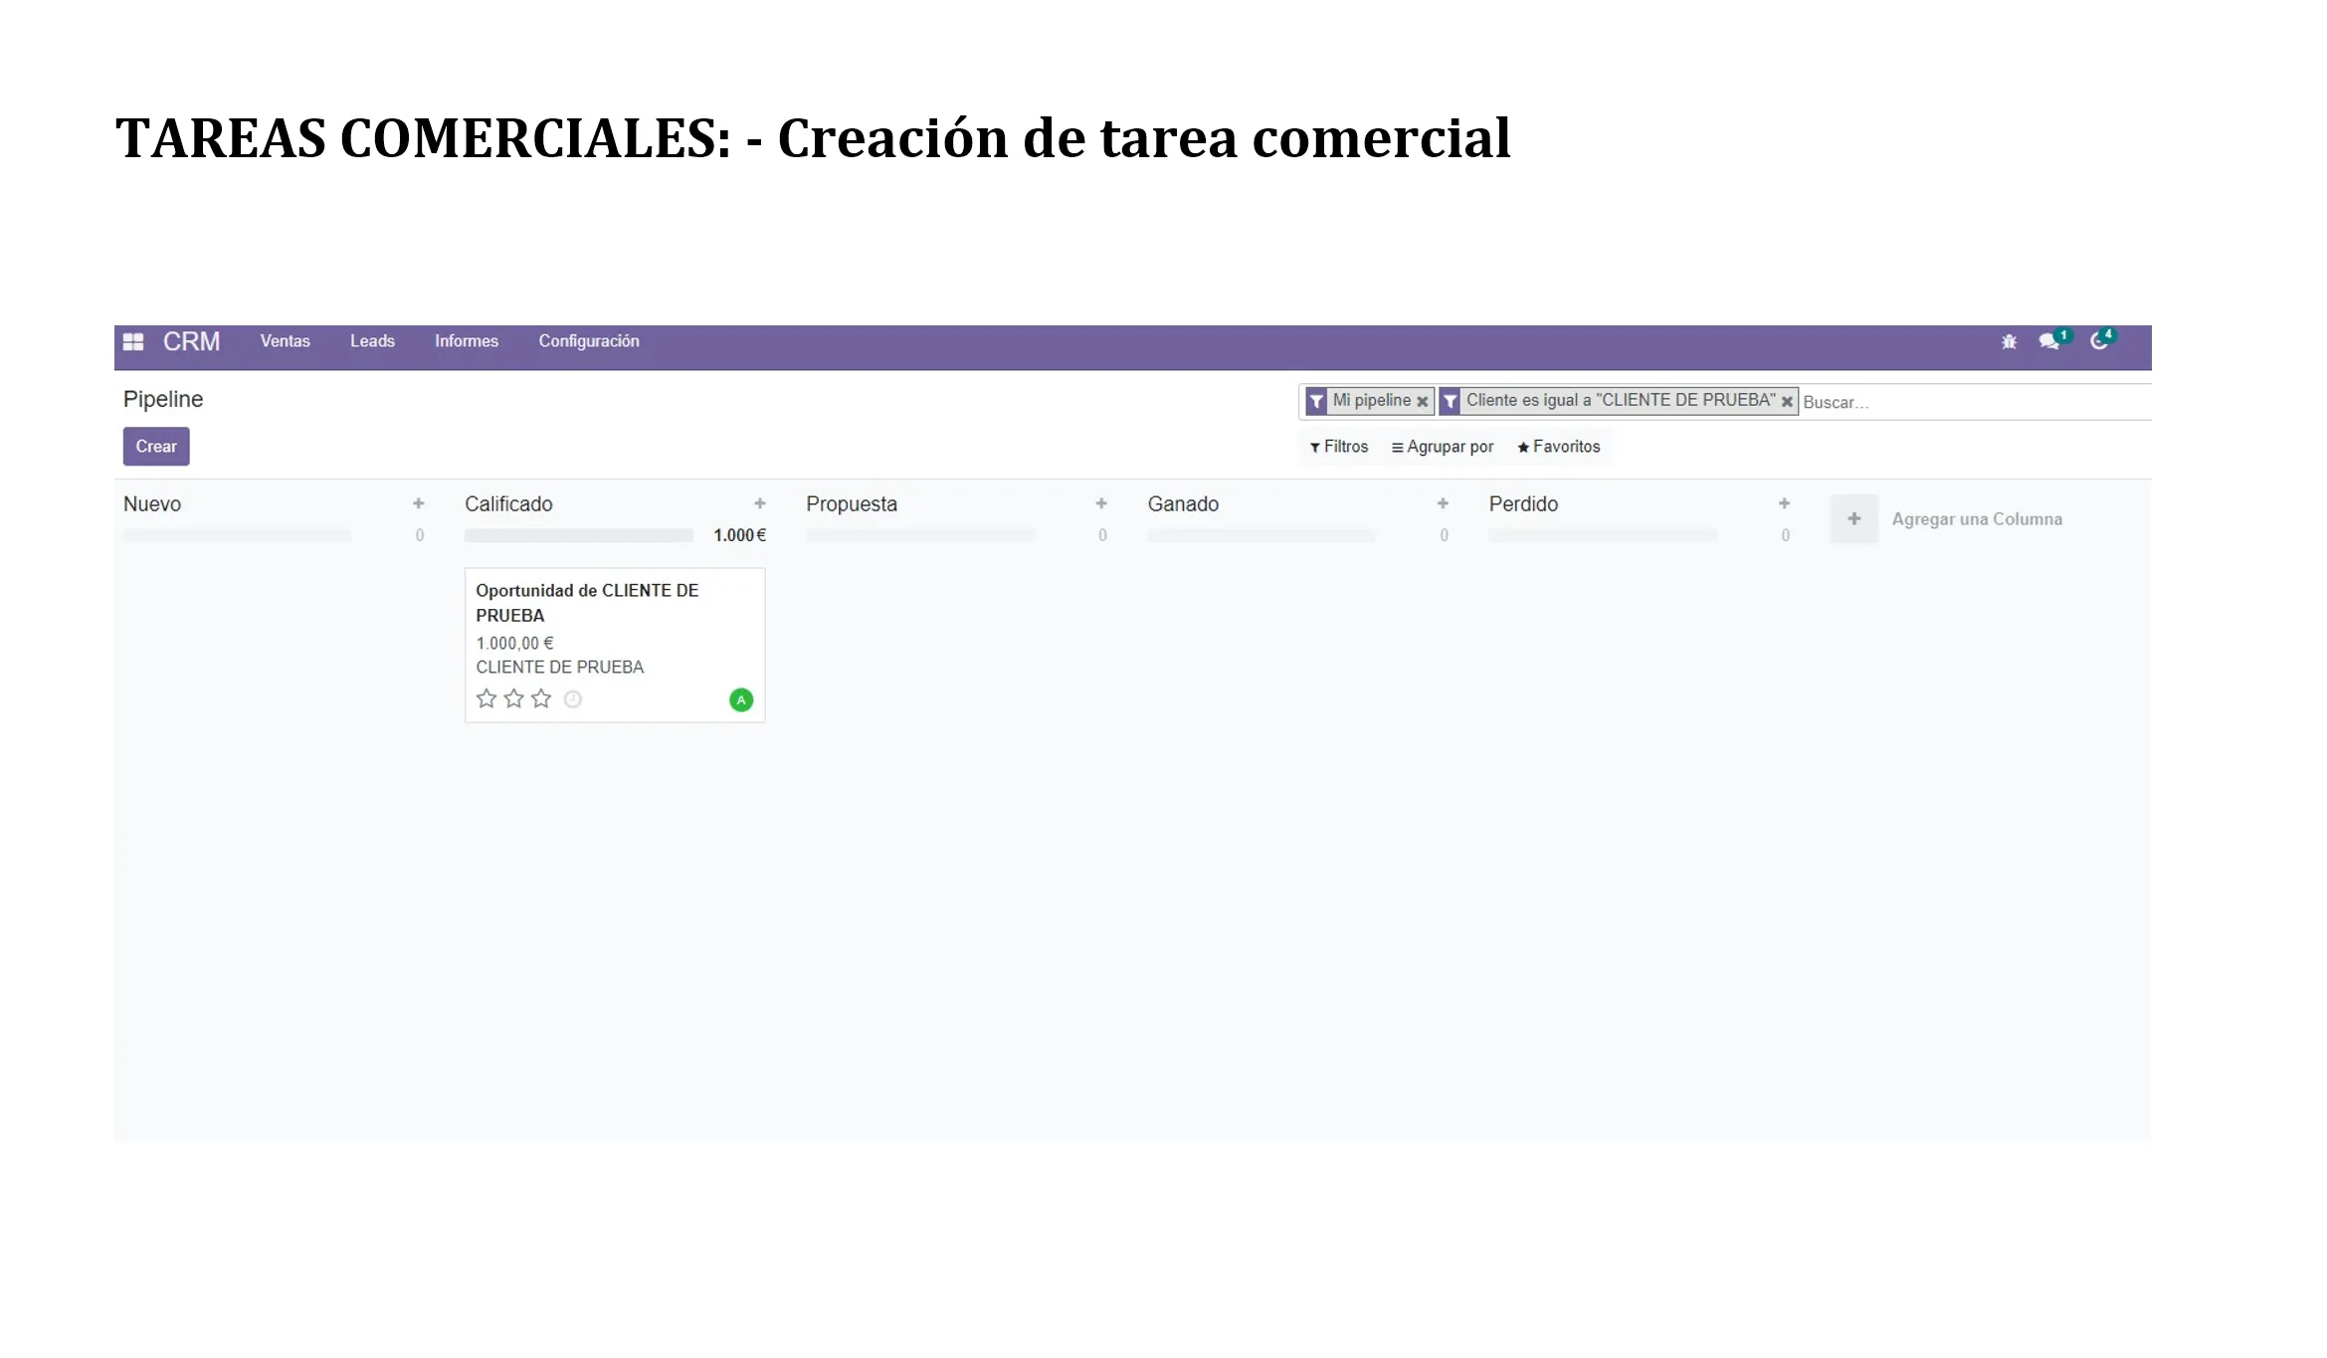Remove the Mi pipeline filter
Screen dimensions: 2327x1358
(1423, 402)
